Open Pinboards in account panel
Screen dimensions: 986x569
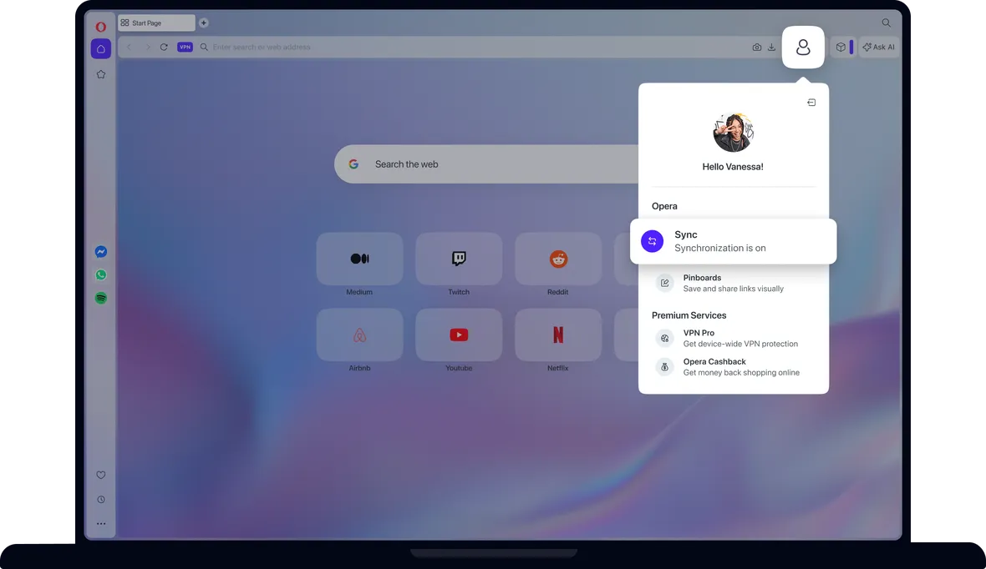[x=733, y=283]
